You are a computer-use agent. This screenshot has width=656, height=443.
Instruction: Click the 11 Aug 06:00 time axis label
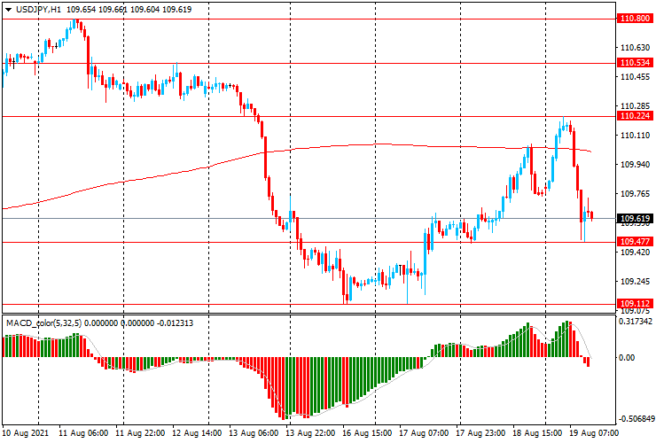(83, 432)
